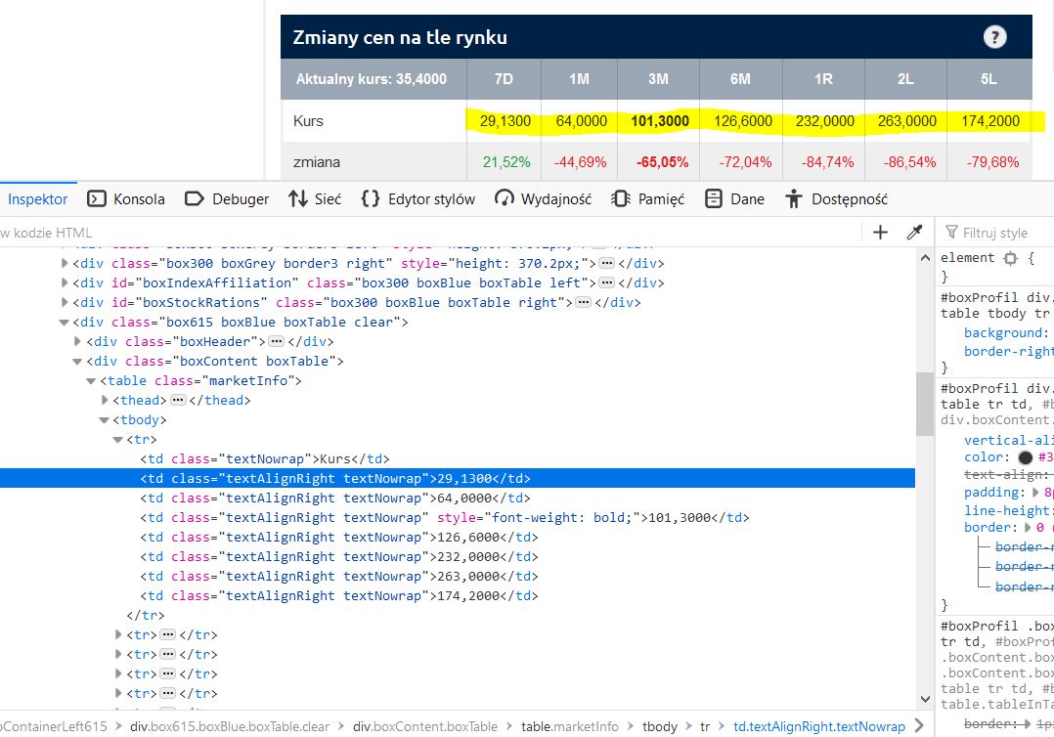Expand the padding property arrow in rules

(1035, 493)
